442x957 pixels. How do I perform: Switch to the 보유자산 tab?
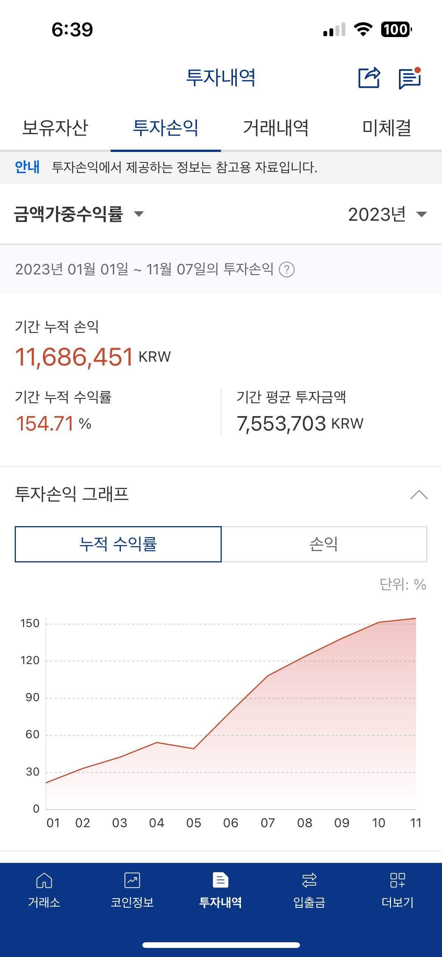tap(55, 127)
